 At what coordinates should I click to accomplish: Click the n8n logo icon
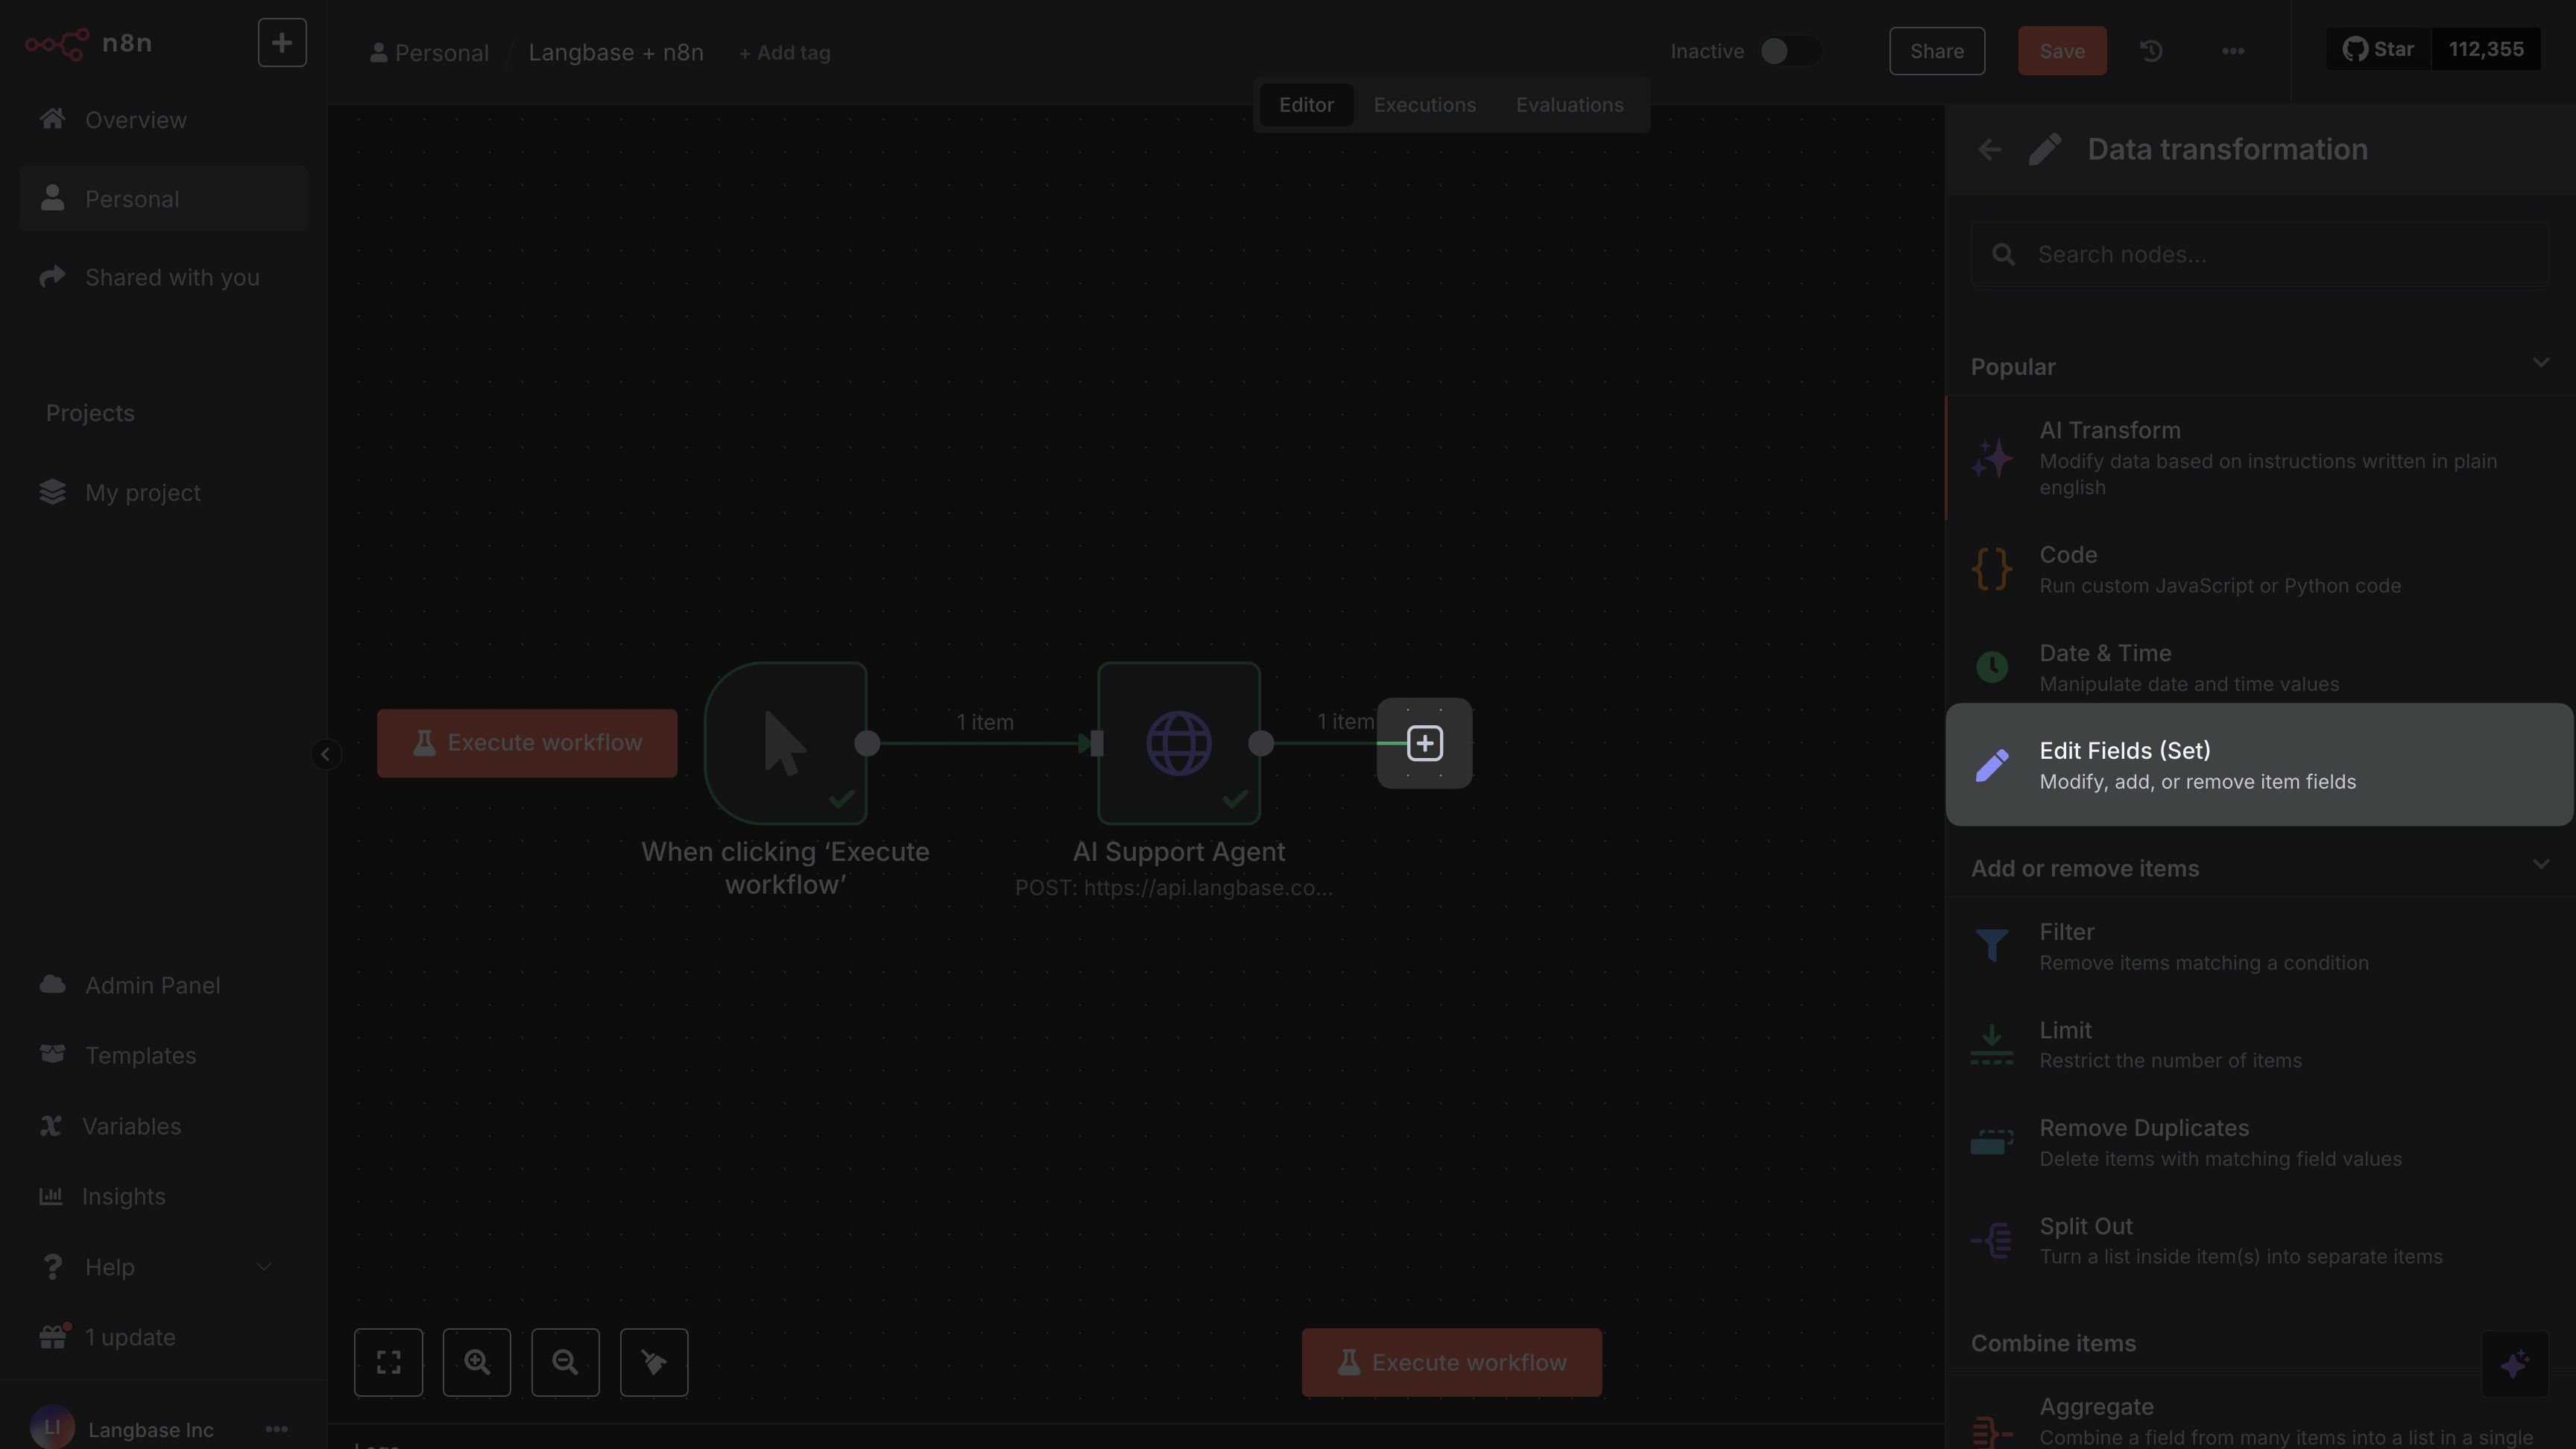57,44
